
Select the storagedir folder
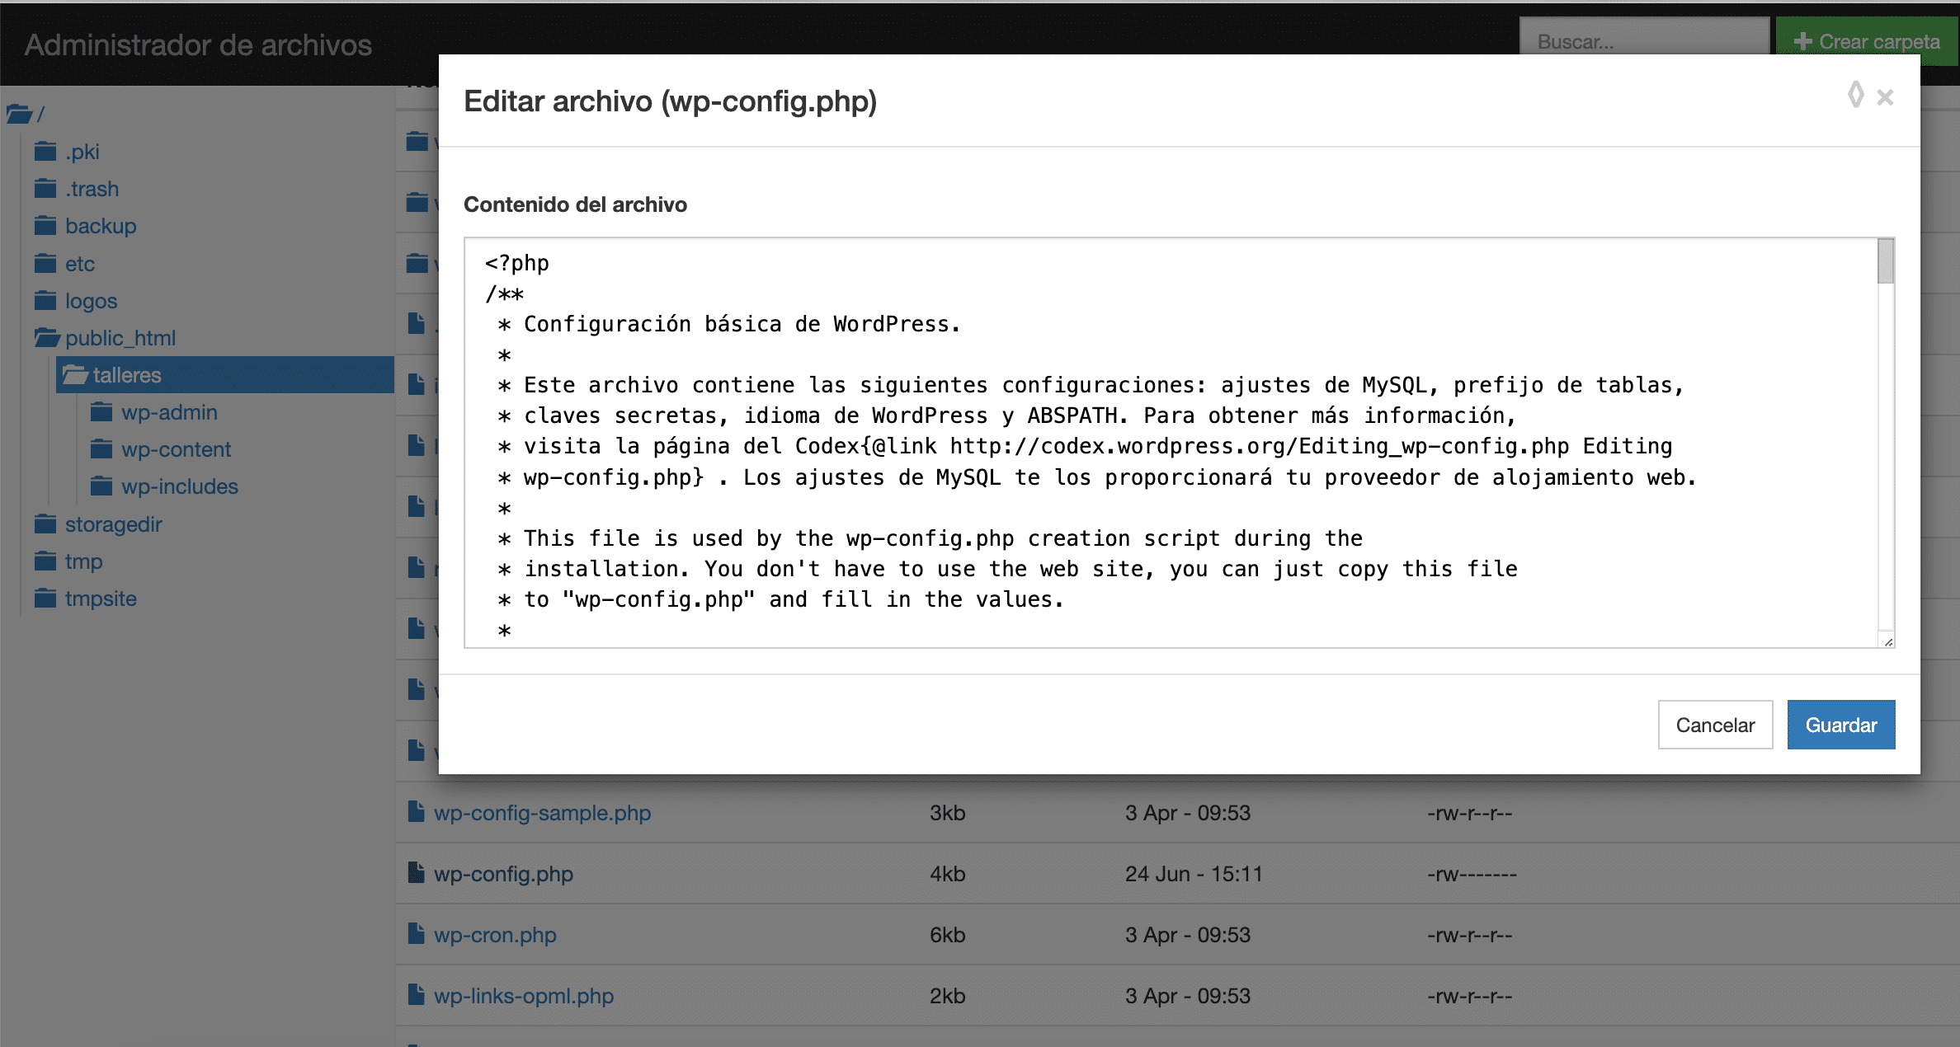[x=113, y=524]
